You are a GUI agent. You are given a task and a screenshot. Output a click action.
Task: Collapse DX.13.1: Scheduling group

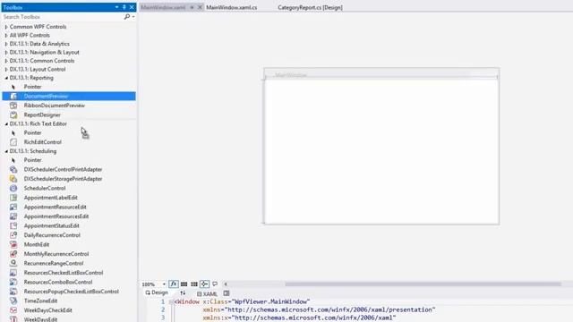tap(6, 151)
